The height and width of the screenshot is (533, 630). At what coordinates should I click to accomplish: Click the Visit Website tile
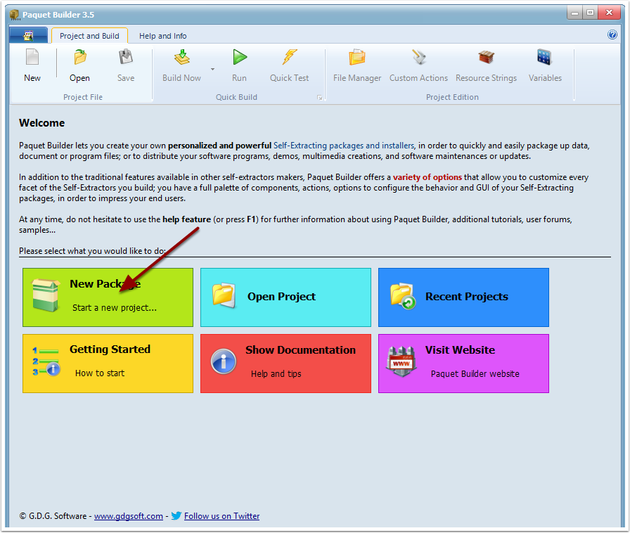coord(463,364)
